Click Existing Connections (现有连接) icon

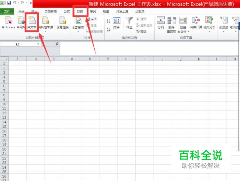(62, 22)
